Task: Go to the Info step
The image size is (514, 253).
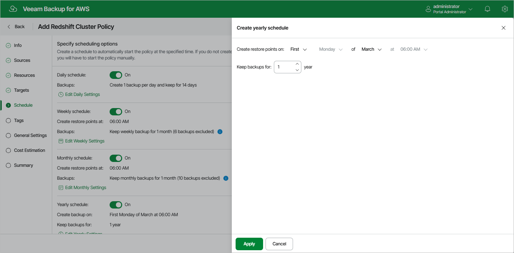Action: pyautogui.click(x=18, y=46)
